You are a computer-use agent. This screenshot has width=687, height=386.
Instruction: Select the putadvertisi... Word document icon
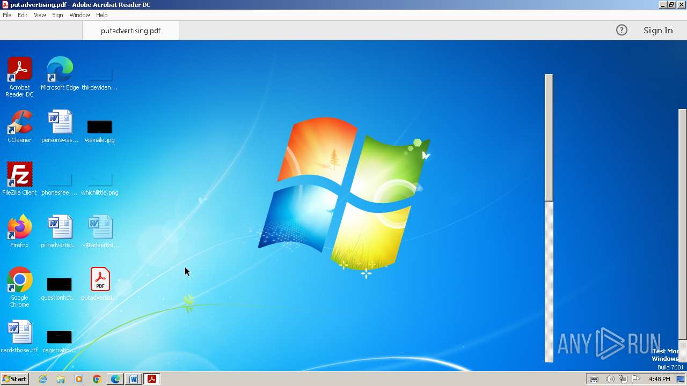(x=60, y=231)
